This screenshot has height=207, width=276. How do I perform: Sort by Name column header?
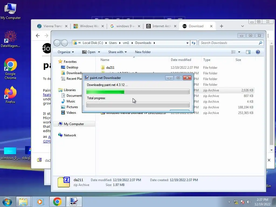(134, 60)
